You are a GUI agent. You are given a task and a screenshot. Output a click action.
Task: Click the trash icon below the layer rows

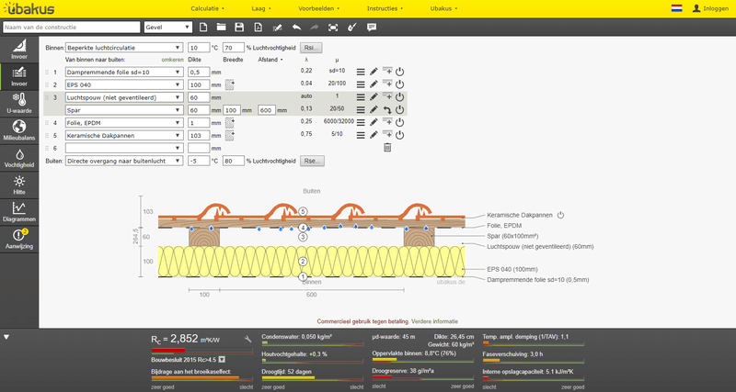tap(387, 147)
